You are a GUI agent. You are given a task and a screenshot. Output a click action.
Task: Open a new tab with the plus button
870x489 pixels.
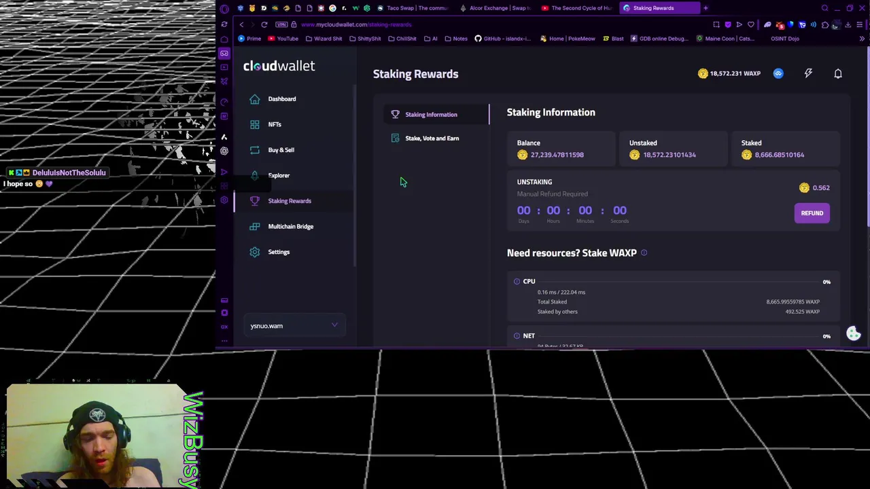pyautogui.click(x=706, y=8)
